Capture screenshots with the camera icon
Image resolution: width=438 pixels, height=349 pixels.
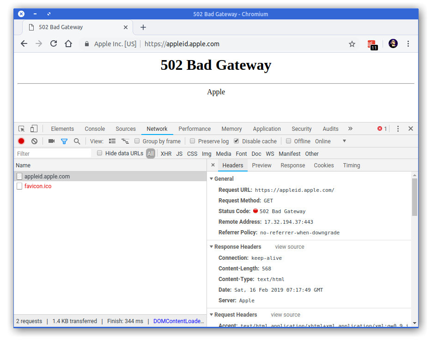[51, 141]
